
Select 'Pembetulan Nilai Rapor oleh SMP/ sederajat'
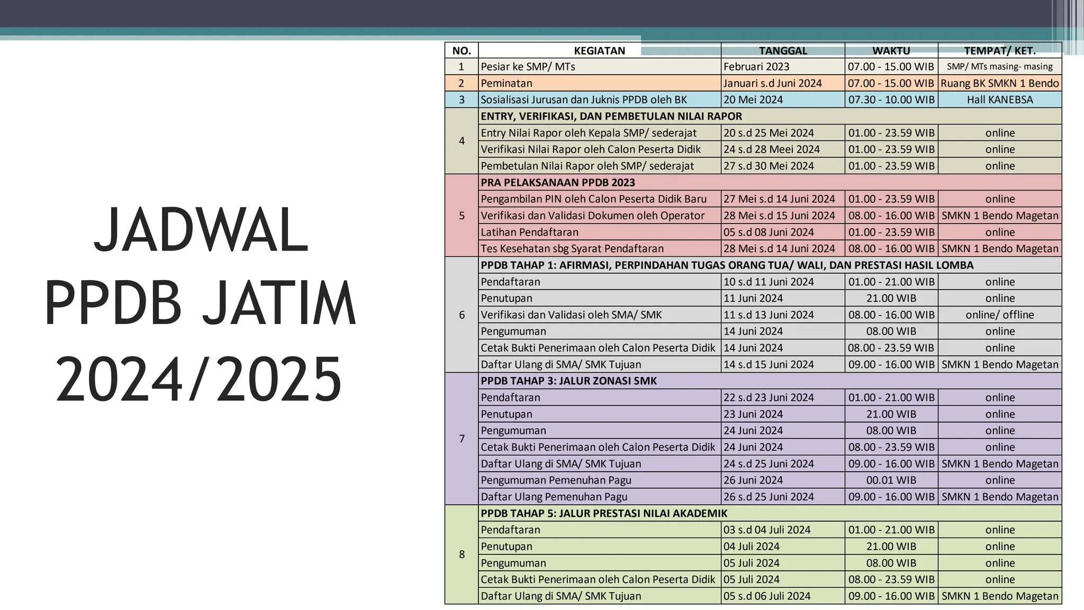click(600, 166)
